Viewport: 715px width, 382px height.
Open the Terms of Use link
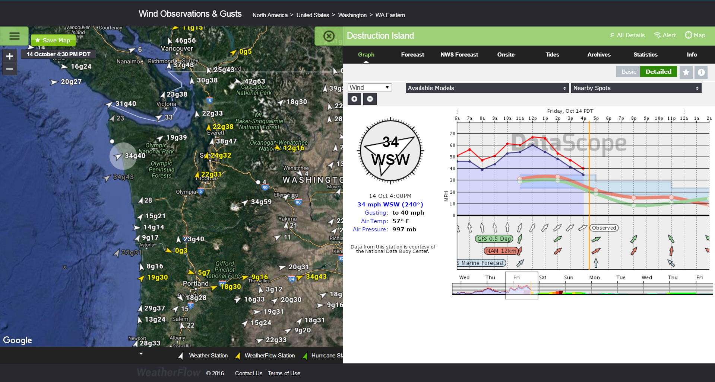(284, 373)
